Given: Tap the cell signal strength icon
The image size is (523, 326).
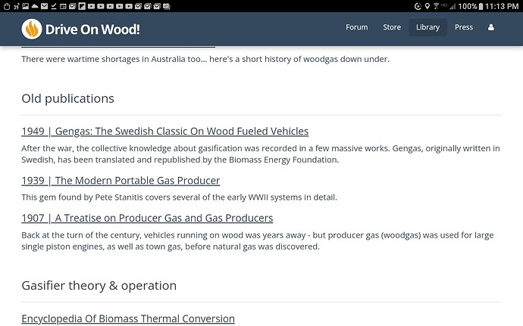Looking at the screenshot, I should [x=453, y=6].
